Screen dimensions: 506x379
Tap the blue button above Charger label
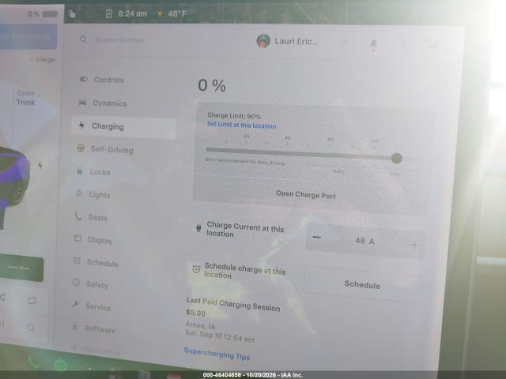[x=28, y=36]
